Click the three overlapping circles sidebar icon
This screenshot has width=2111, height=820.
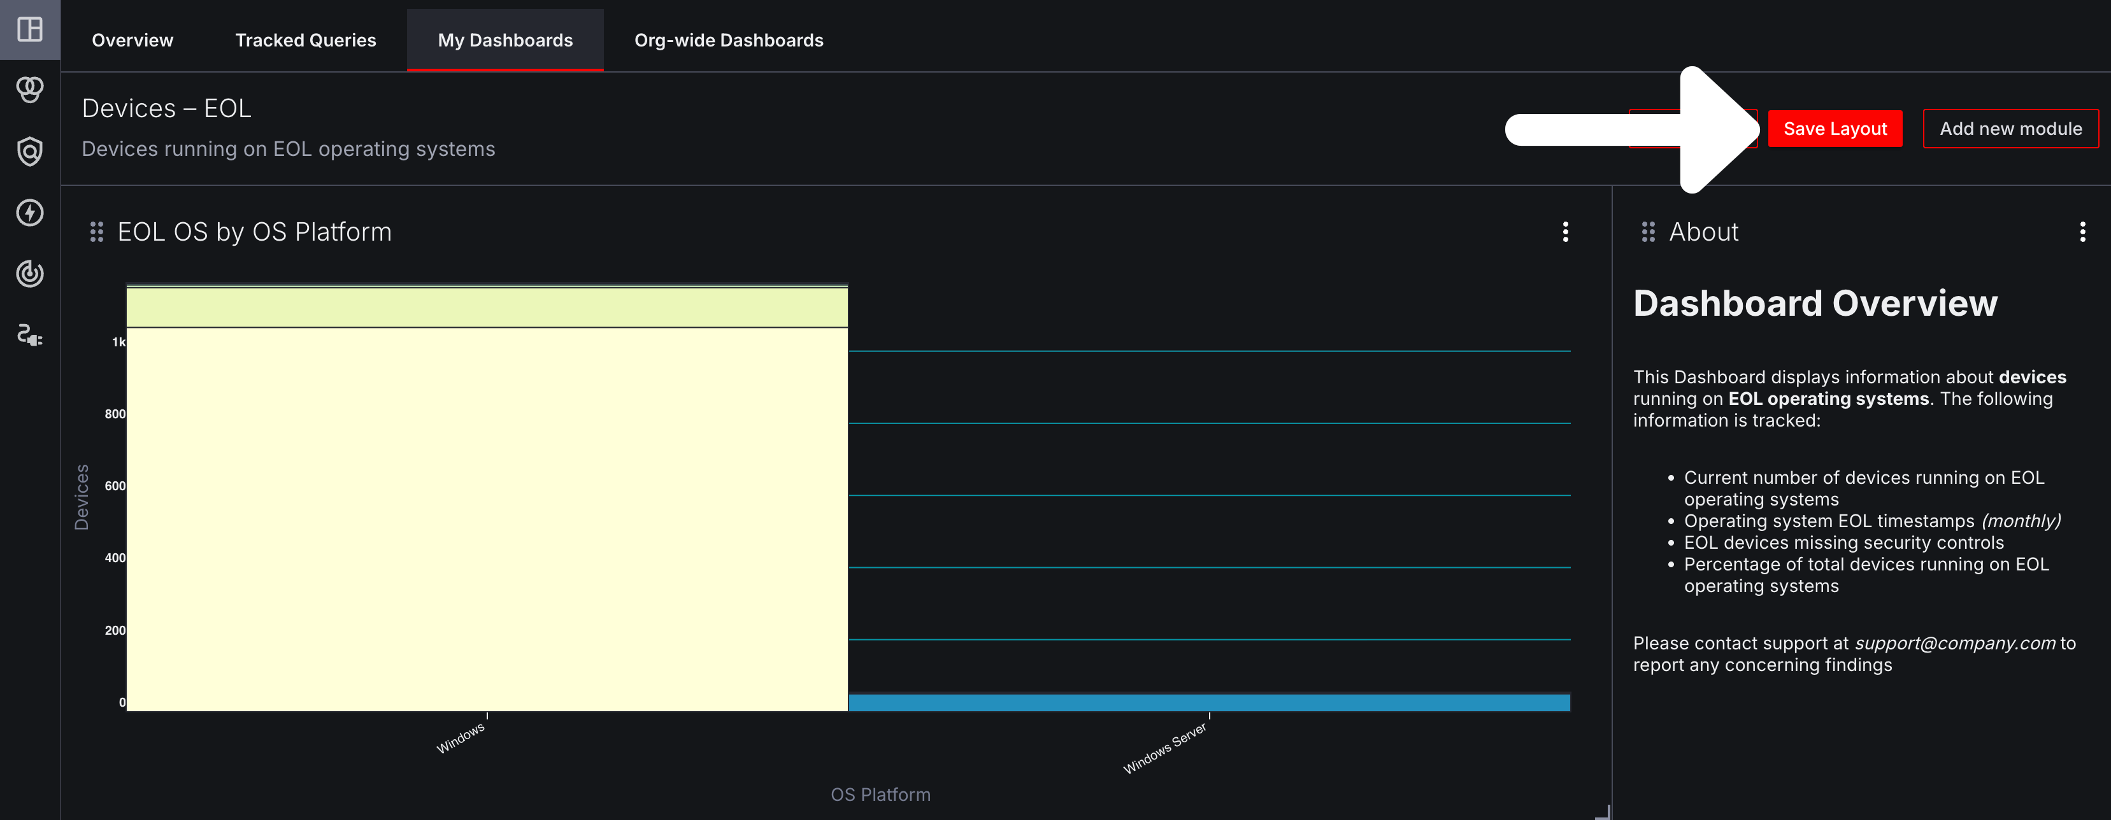[29, 89]
